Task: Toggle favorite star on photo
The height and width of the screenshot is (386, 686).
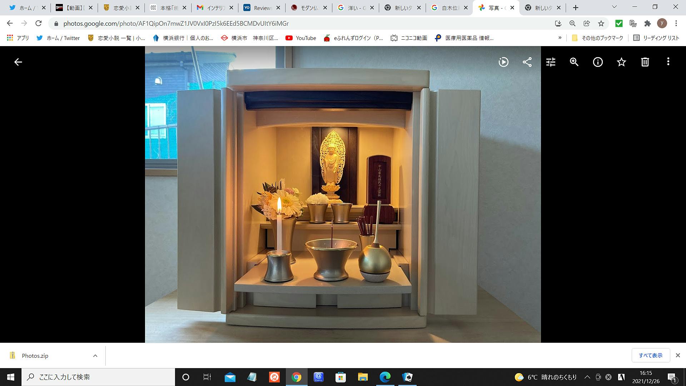Action: click(x=621, y=62)
